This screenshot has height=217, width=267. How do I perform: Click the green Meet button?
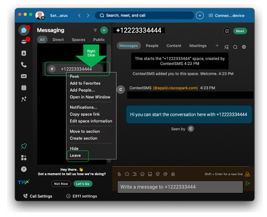240,31
